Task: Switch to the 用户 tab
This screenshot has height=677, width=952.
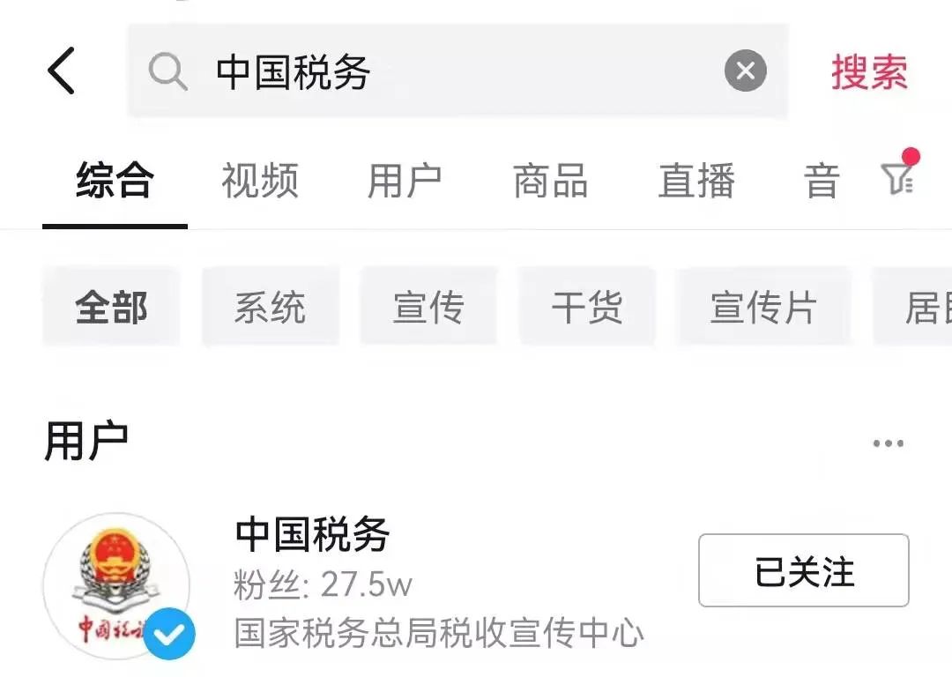Action: click(405, 181)
